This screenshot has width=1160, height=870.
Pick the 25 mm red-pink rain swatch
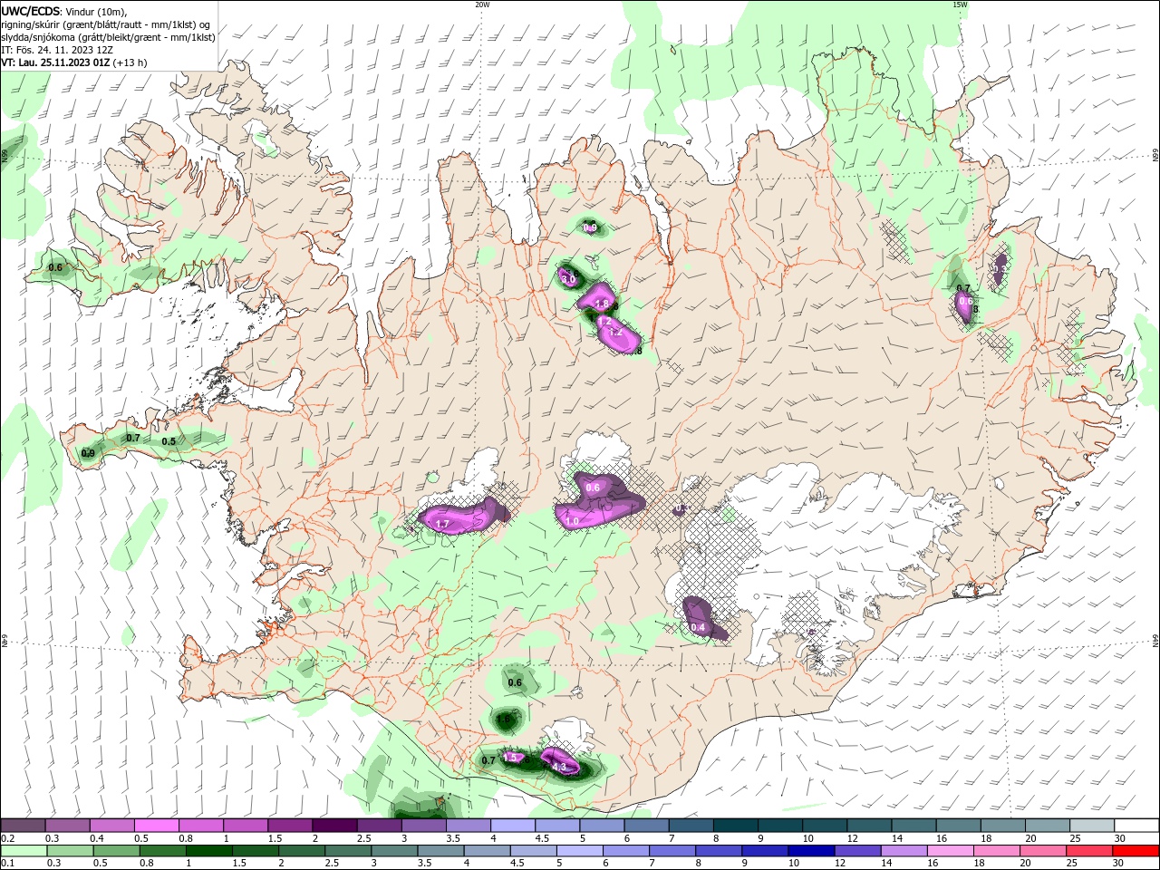tap(1087, 852)
